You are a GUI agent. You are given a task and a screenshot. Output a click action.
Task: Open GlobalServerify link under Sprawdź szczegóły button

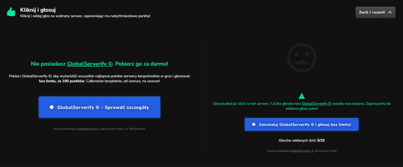pos(89,129)
